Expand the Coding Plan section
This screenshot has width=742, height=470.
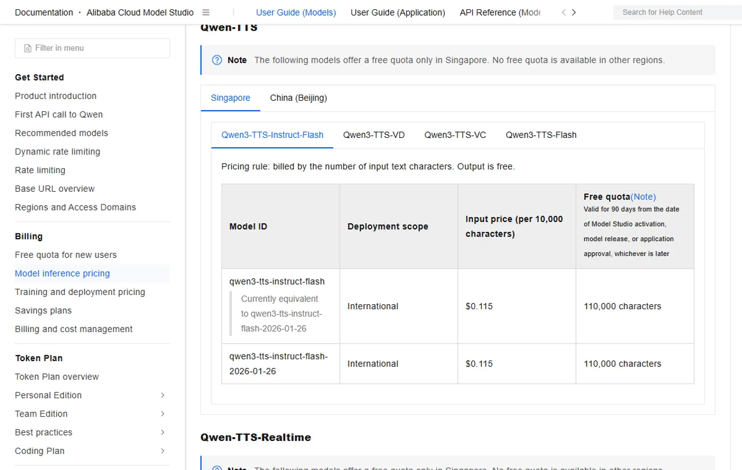tap(162, 451)
